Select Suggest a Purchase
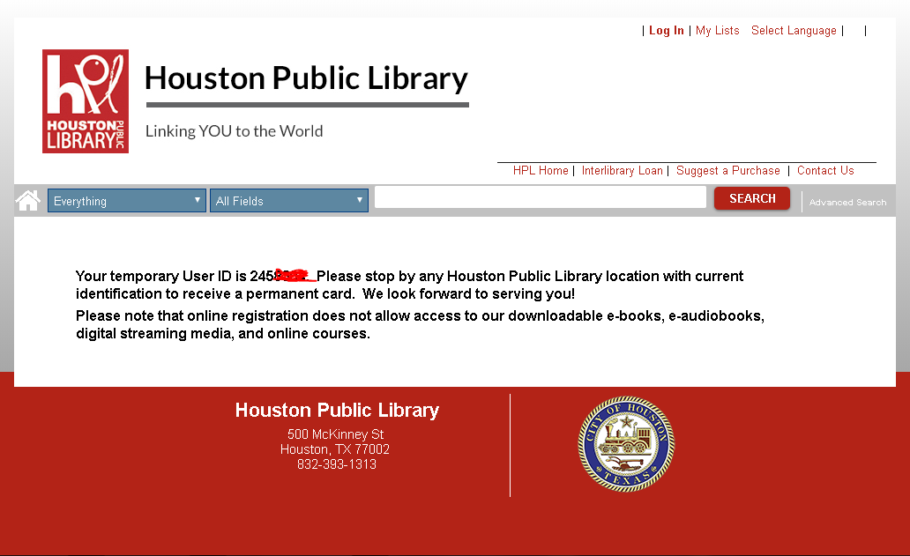Image resolution: width=910 pixels, height=556 pixels. click(x=727, y=171)
